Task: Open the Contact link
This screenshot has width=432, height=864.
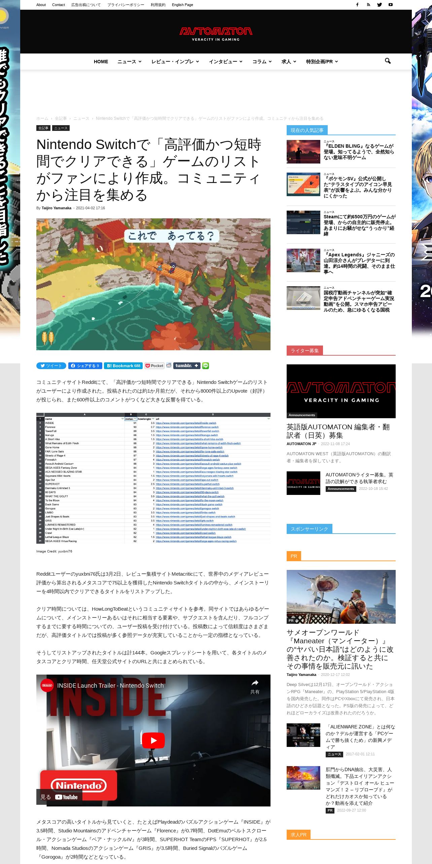Action: tap(59, 5)
